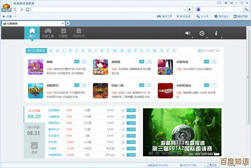Click the 冒险契约 game icon
Image resolution: width=251 pixels, height=168 pixels.
[x=35, y=91]
